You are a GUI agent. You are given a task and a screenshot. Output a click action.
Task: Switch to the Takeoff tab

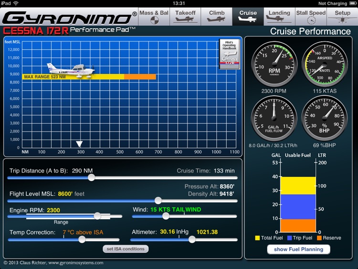pos(185,16)
